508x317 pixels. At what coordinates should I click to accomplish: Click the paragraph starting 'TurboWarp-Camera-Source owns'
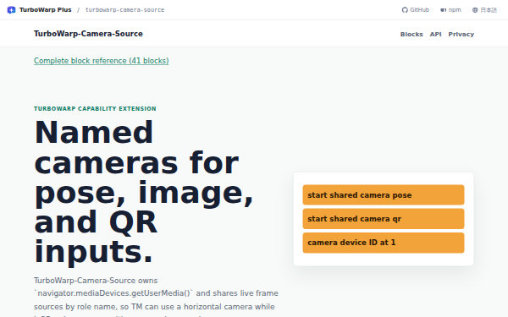point(156,297)
